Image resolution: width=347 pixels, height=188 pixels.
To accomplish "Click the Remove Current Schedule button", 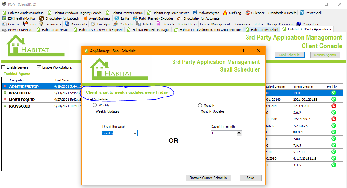I will 208,178.
